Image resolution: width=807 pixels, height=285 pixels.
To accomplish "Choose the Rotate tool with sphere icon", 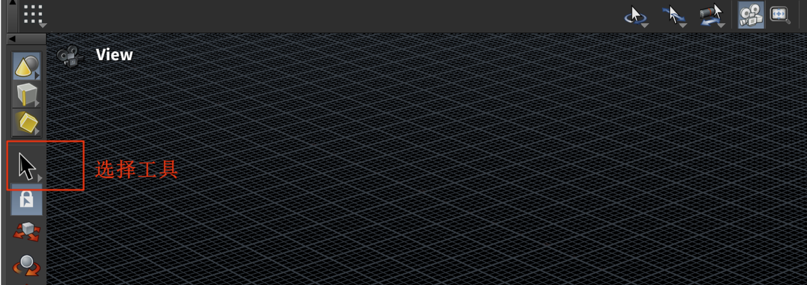I will 27,266.
